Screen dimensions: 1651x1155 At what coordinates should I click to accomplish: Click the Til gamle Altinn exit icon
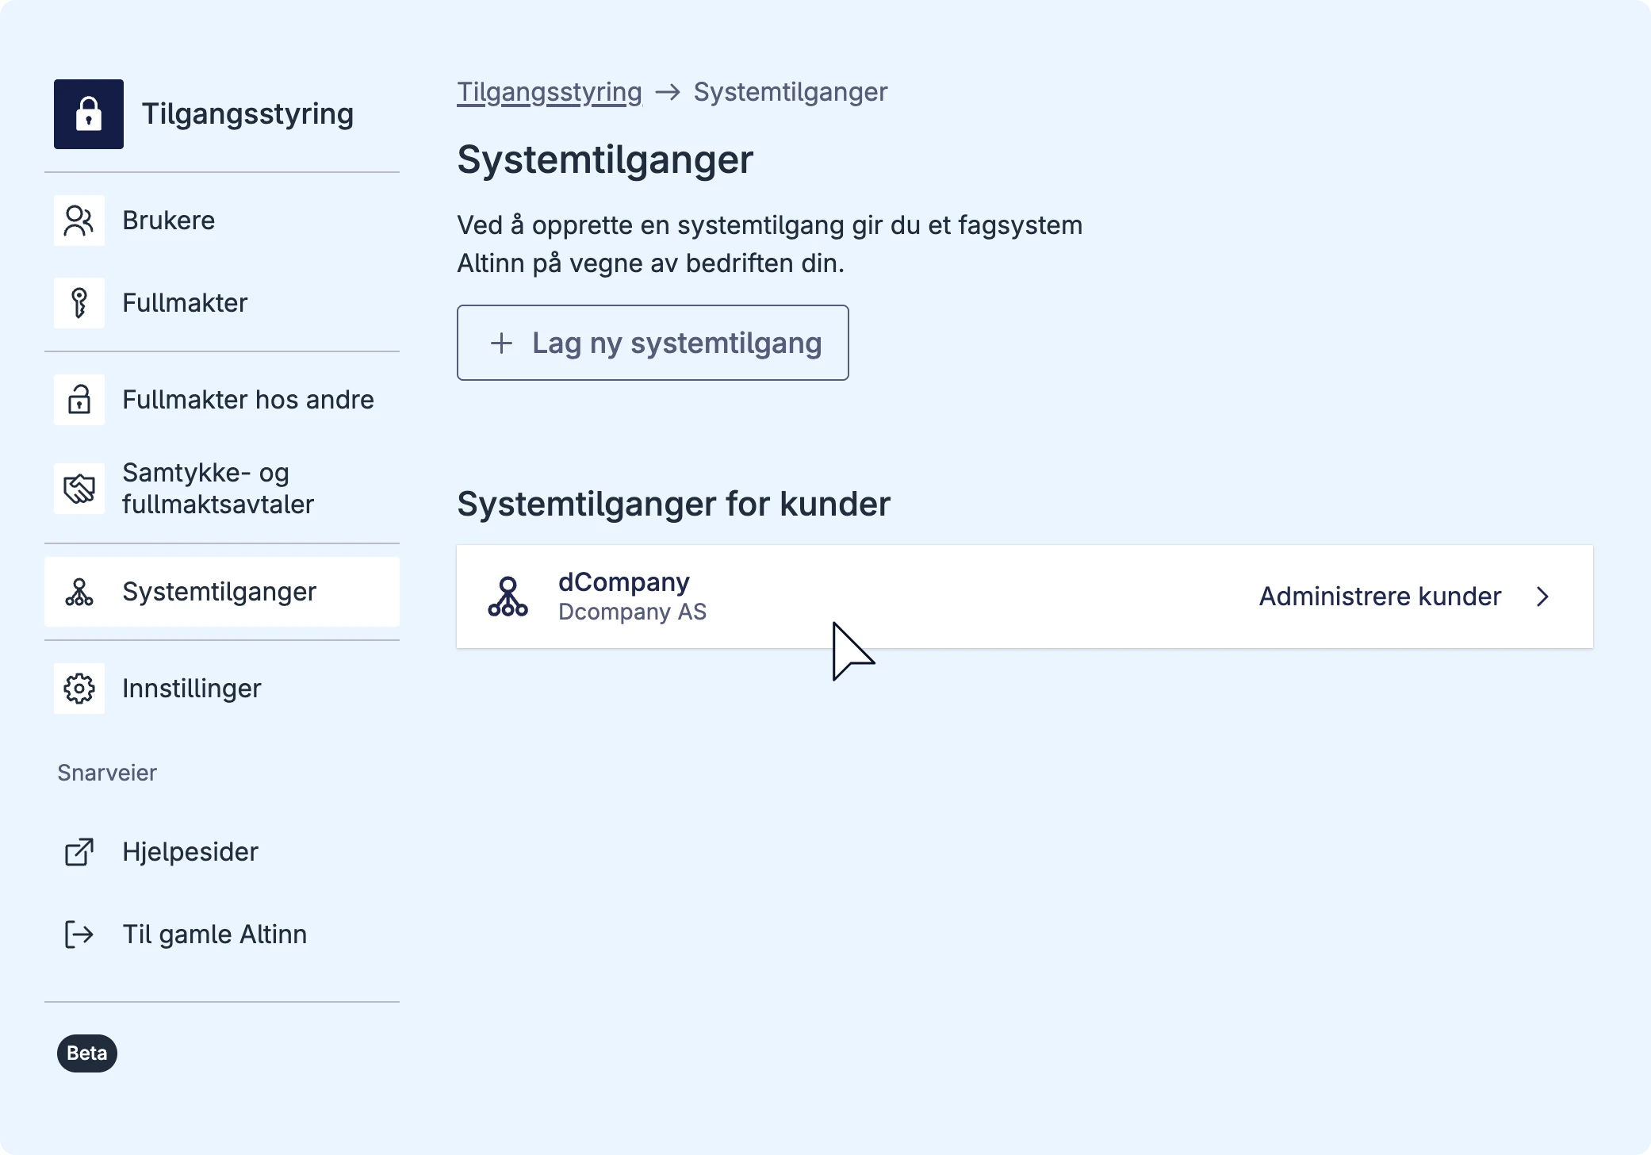[79, 934]
